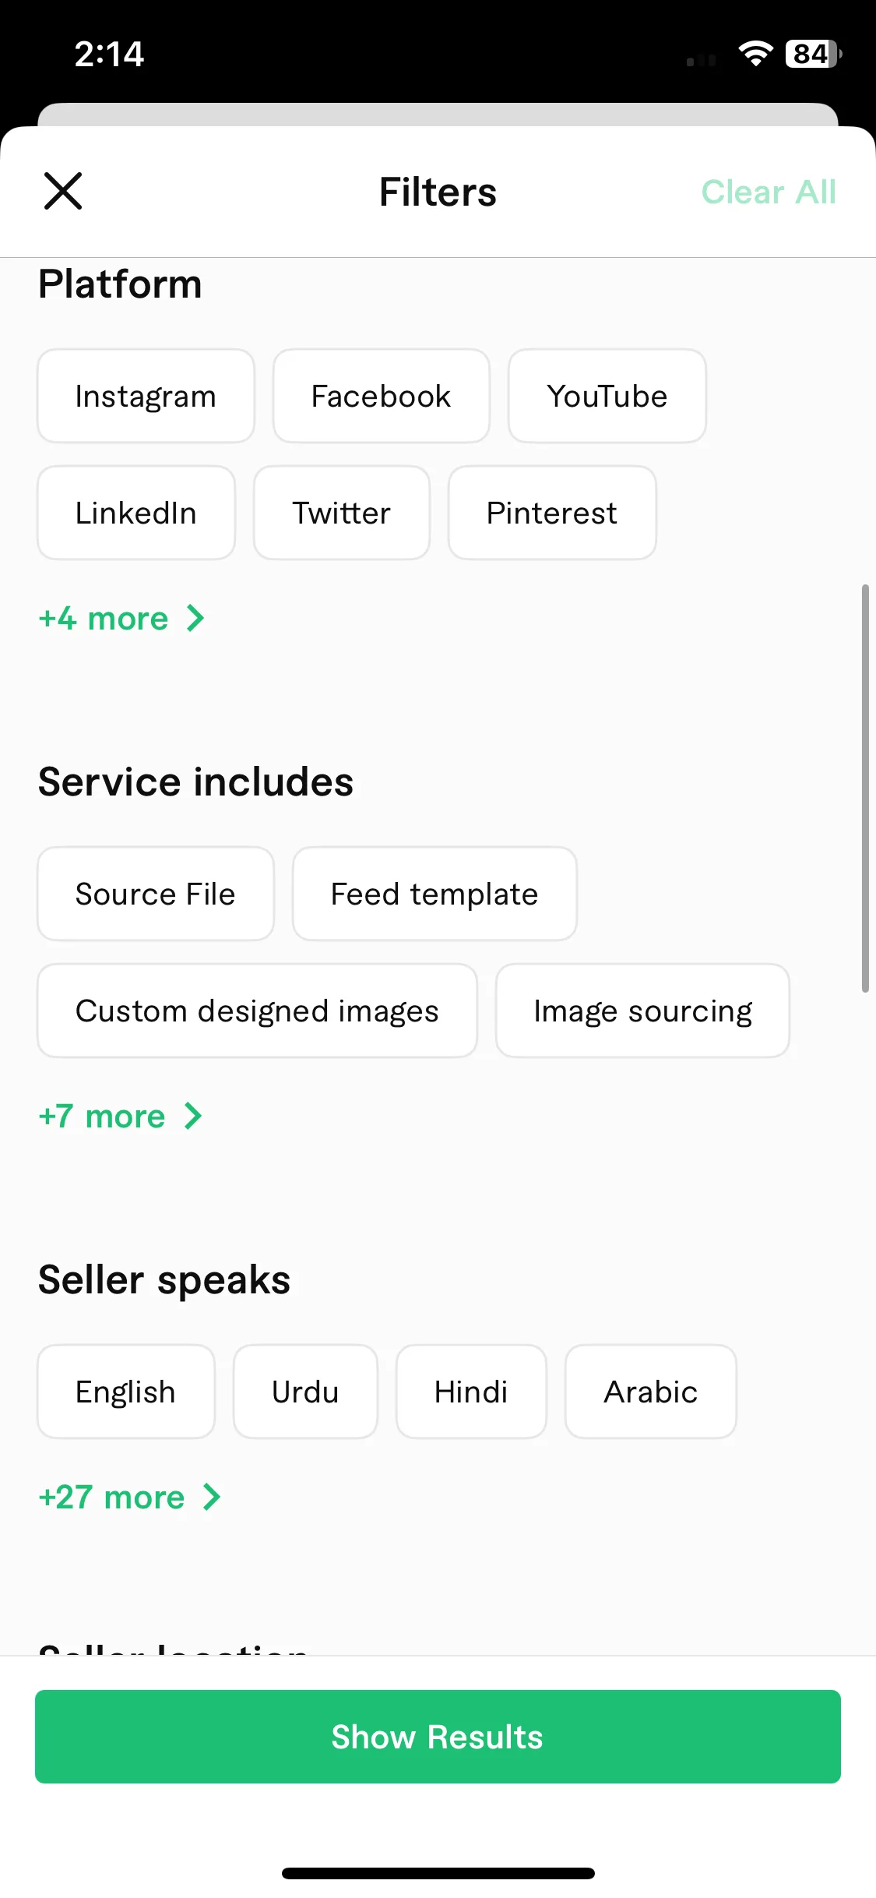Expand +27 more languages
This screenshot has width=876, height=1898.
pyautogui.click(x=129, y=1498)
